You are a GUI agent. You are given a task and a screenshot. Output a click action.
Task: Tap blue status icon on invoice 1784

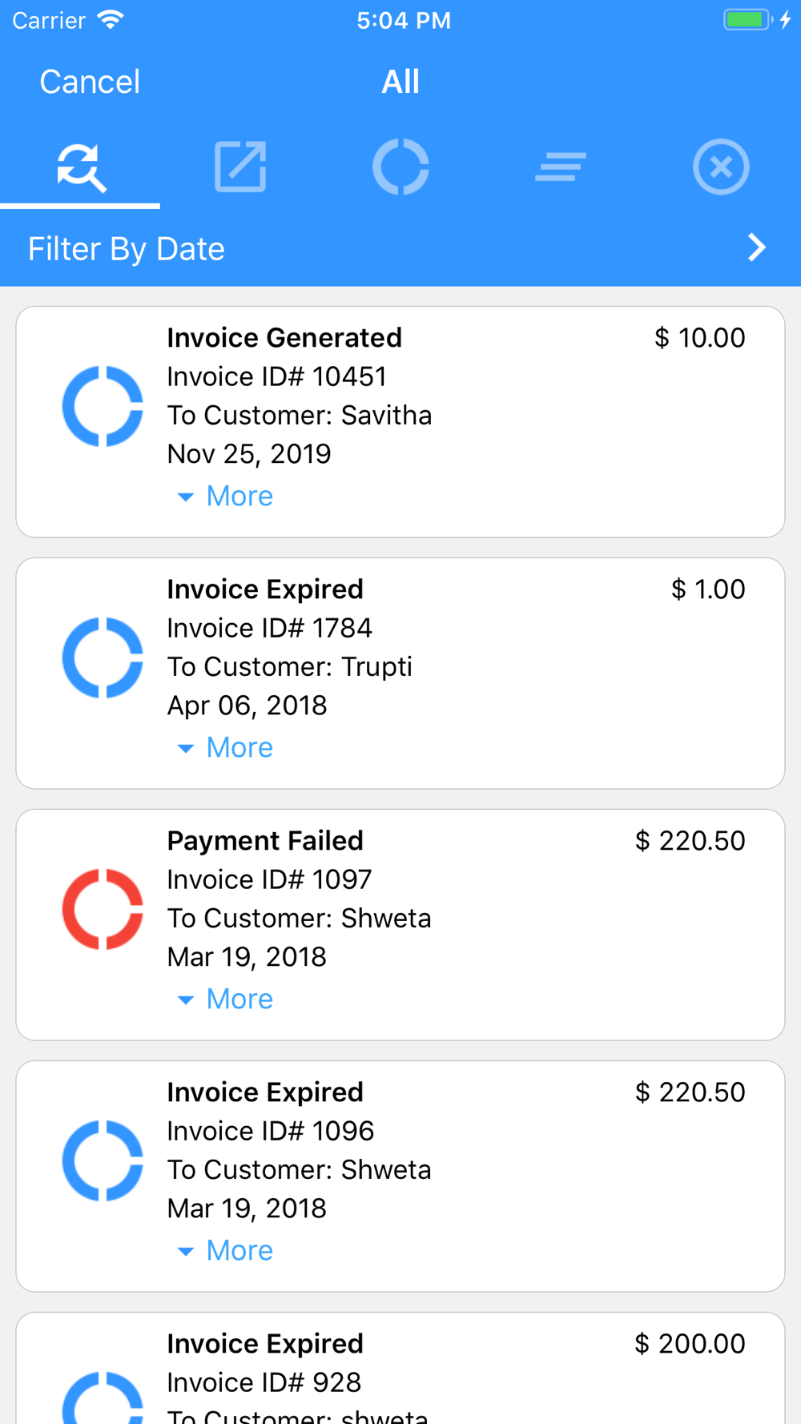(x=103, y=658)
